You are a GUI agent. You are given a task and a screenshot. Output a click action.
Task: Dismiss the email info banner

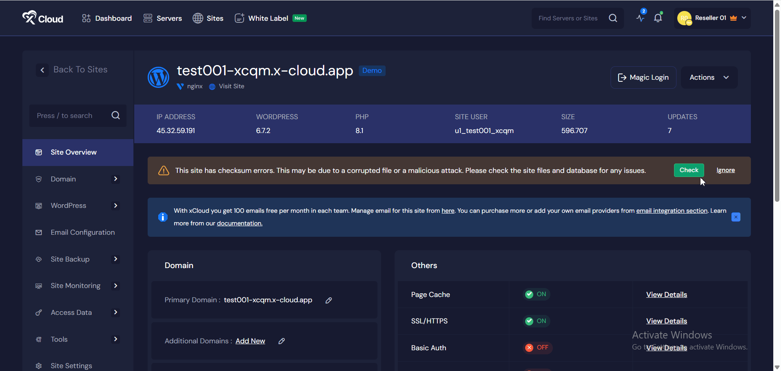[735, 217]
